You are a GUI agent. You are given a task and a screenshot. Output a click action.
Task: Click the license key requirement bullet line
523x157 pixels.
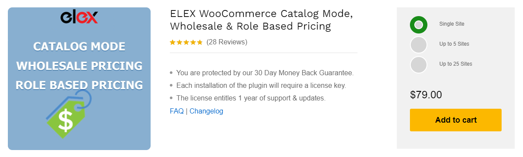(x=261, y=86)
